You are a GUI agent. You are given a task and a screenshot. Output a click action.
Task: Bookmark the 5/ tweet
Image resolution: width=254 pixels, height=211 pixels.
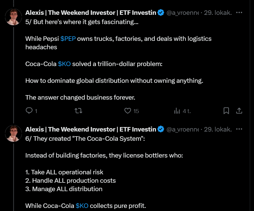pyautogui.click(x=226, y=111)
